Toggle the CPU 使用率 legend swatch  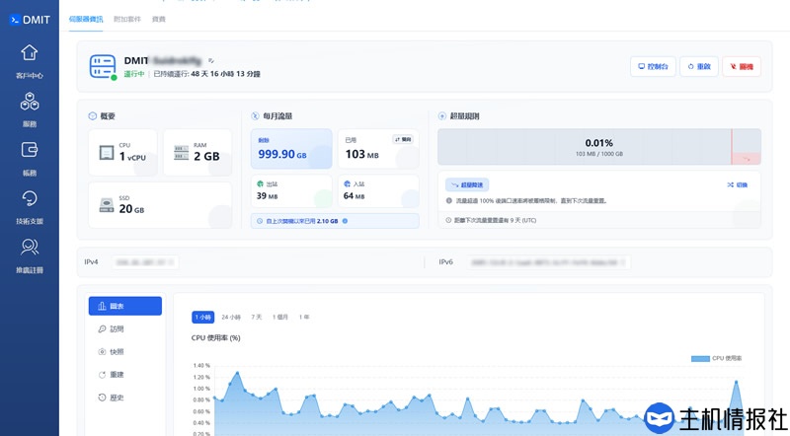pyautogui.click(x=700, y=358)
